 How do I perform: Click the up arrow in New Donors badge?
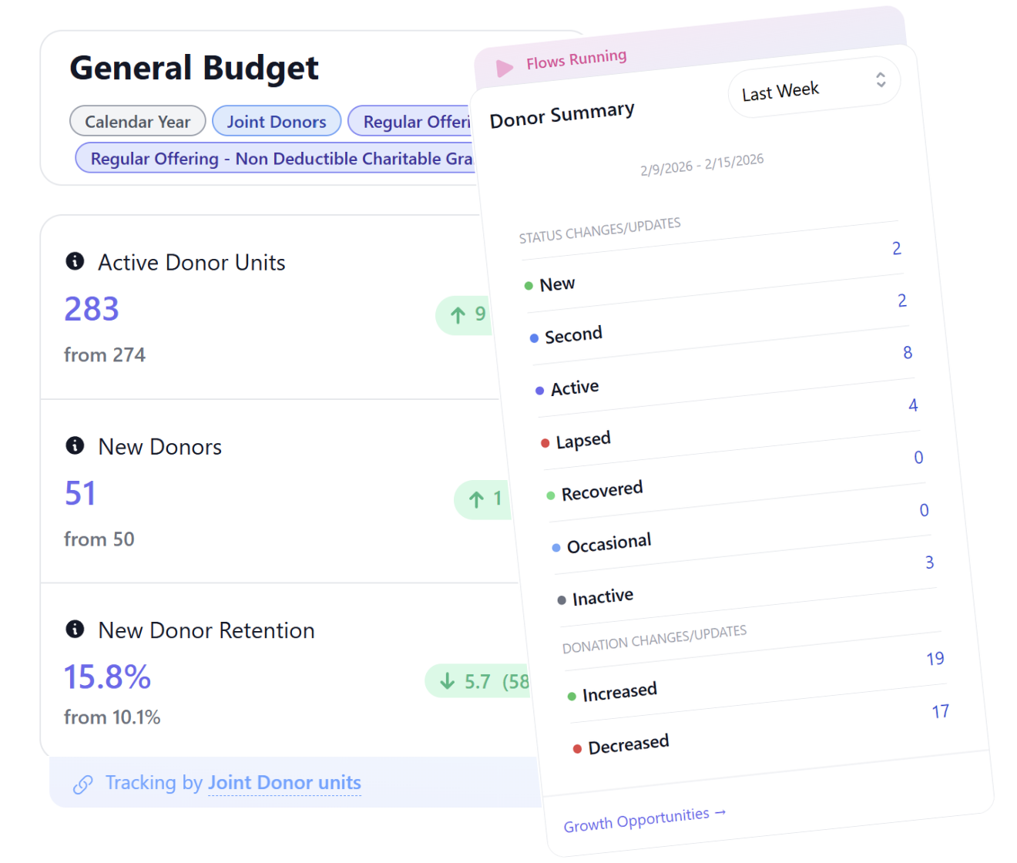pyautogui.click(x=476, y=499)
